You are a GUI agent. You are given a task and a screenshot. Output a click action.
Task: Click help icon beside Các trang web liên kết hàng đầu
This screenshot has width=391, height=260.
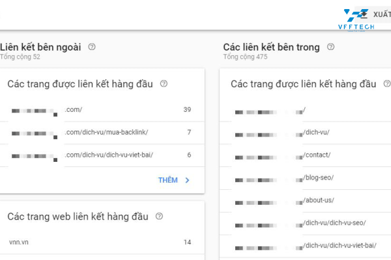click(159, 216)
